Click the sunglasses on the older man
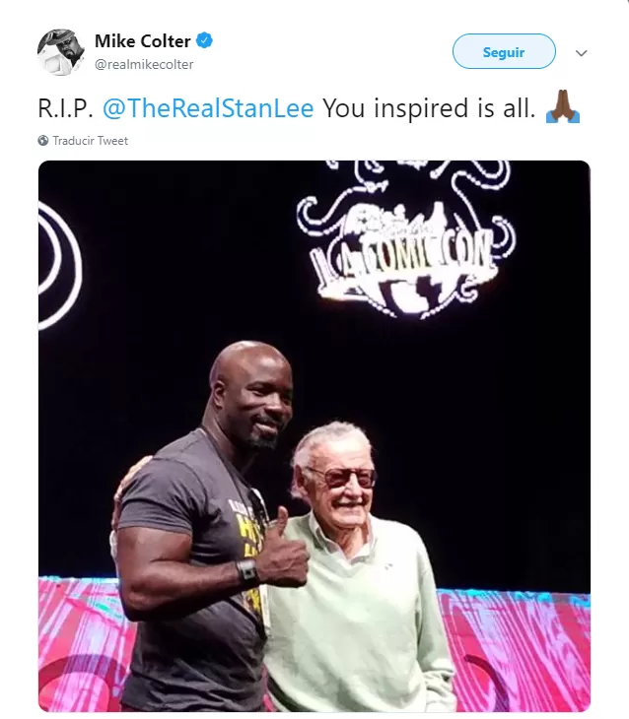Viewport: 629px width, 719px height. point(343,478)
